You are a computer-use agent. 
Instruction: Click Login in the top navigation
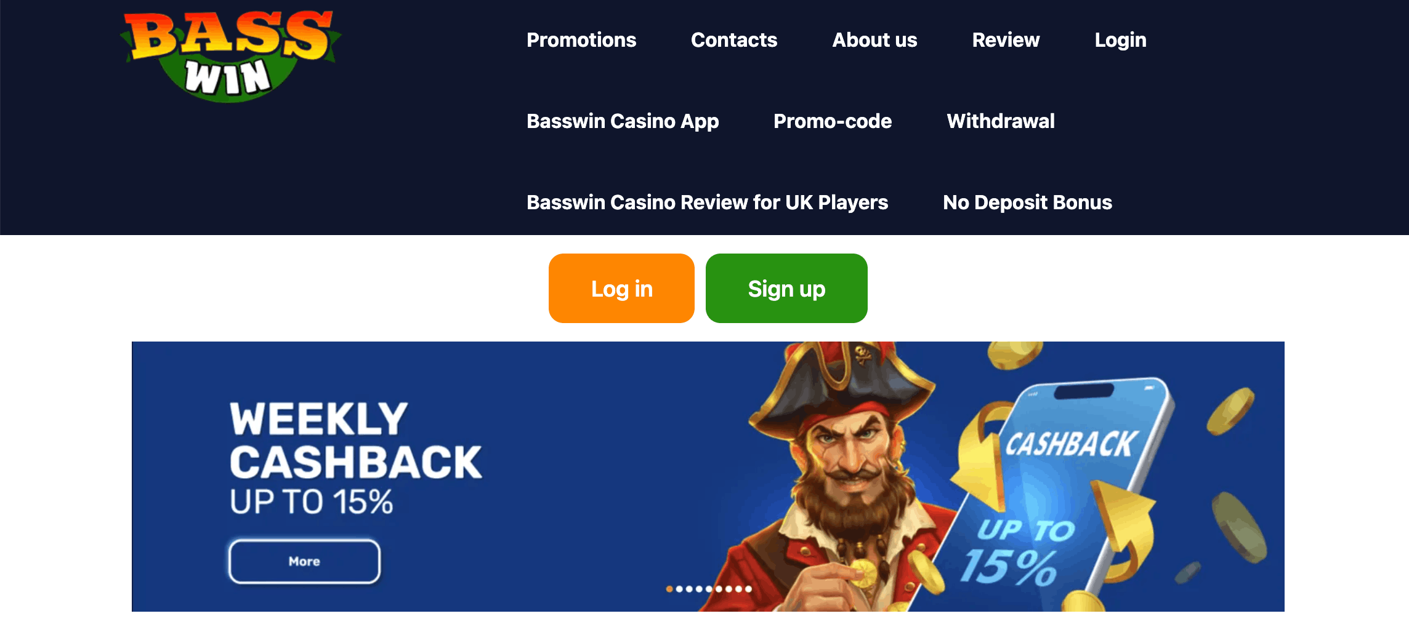[x=1120, y=40]
